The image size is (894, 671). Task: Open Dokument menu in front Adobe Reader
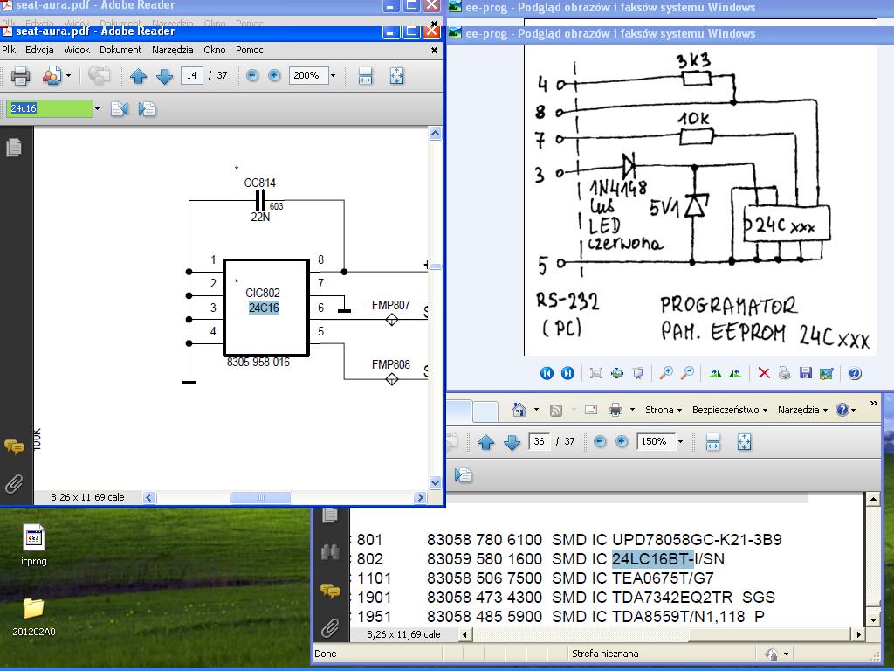point(120,50)
